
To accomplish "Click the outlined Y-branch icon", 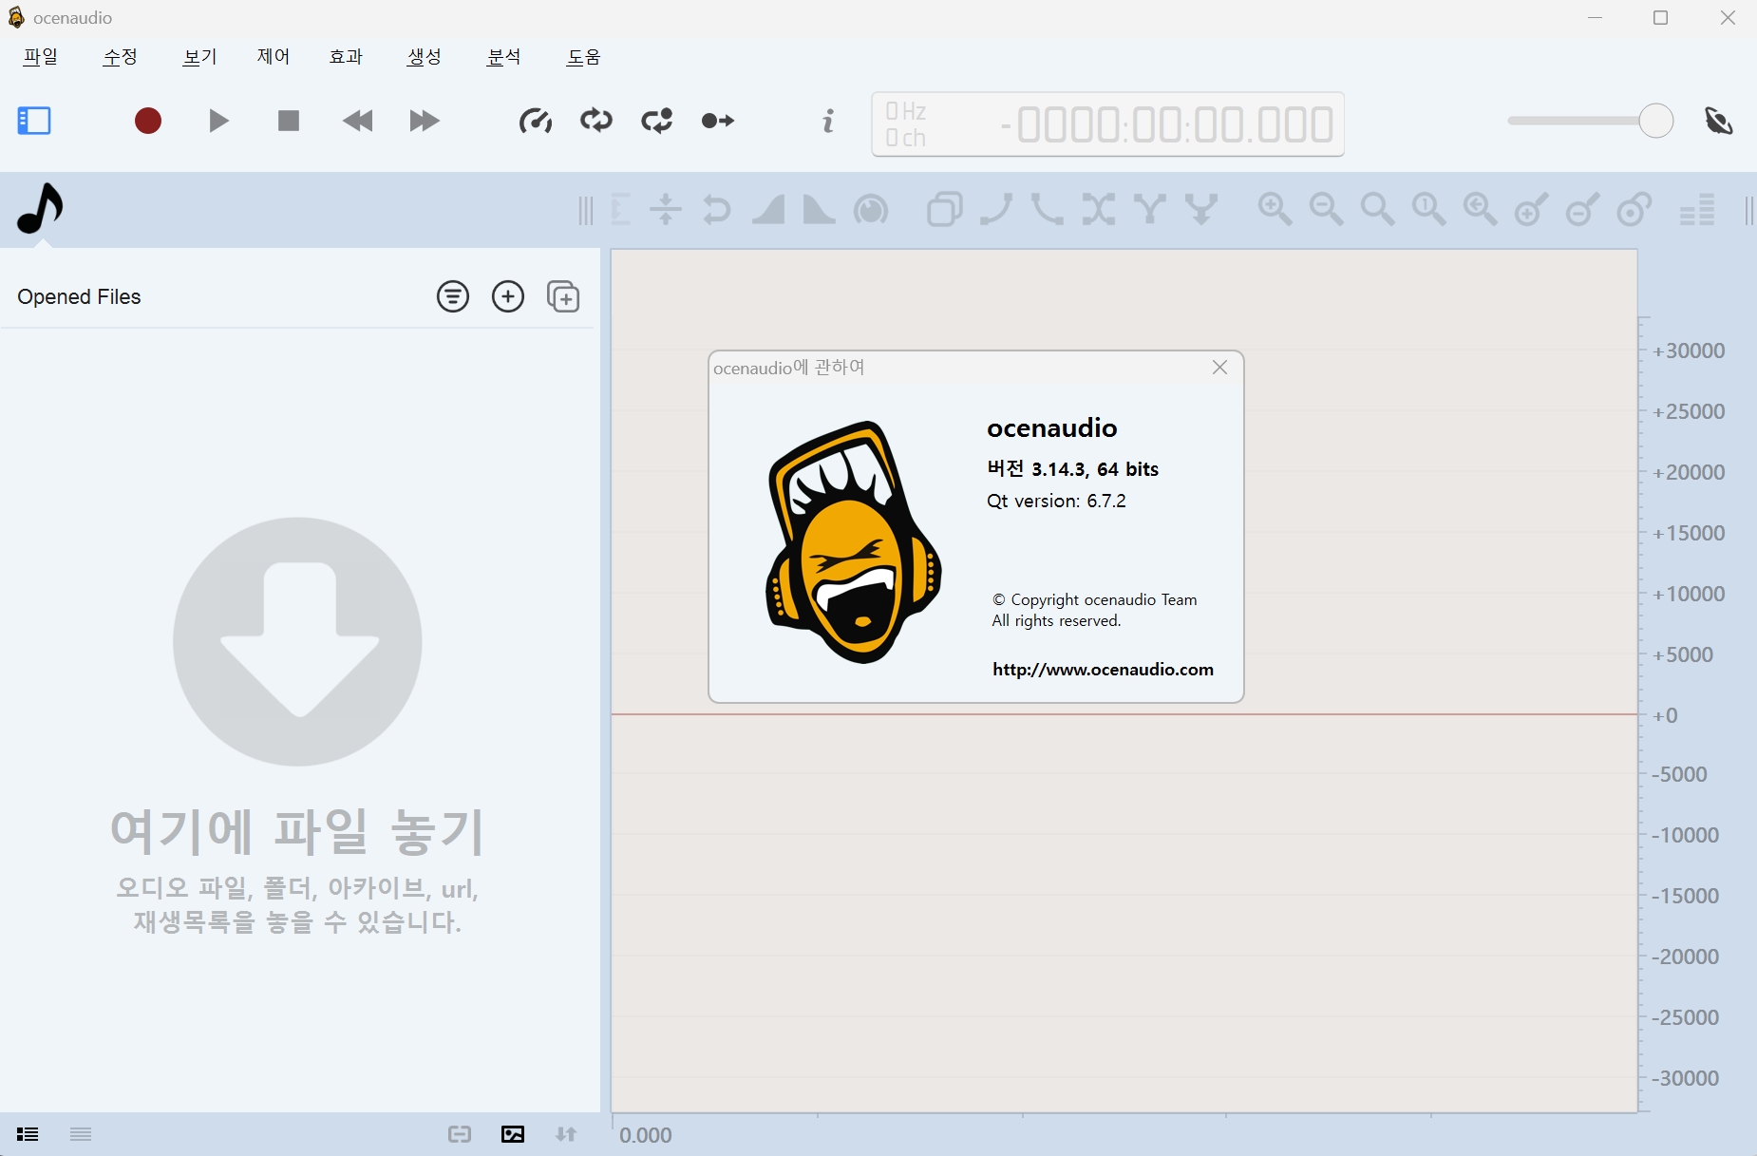I will click(x=1150, y=209).
